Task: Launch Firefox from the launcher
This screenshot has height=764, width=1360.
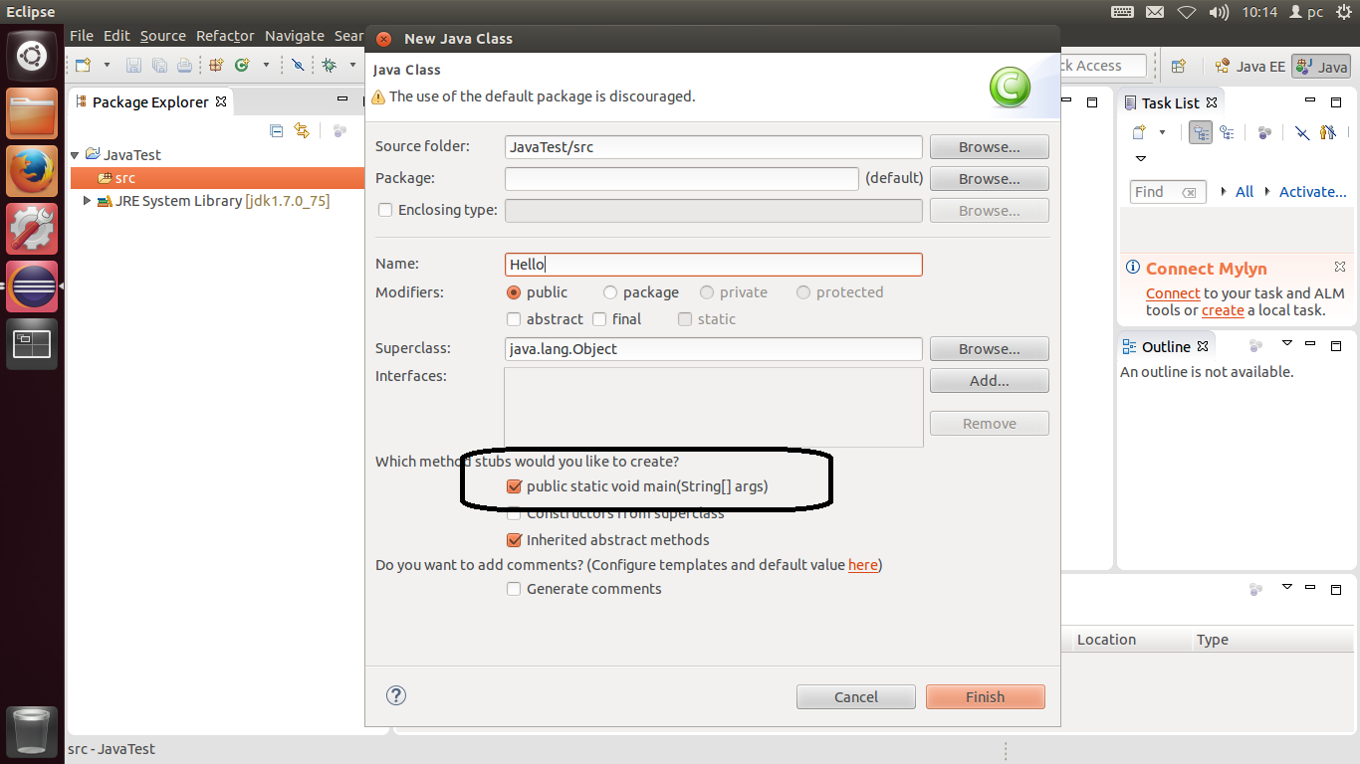Action: coord(32,171)
